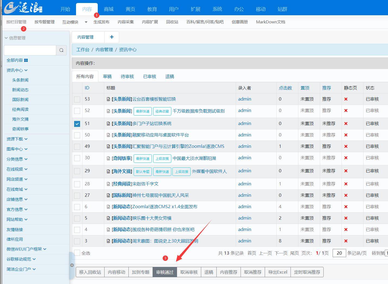Click the document icon in row 51
The image size is (388, 284).
tap(108, 124)
